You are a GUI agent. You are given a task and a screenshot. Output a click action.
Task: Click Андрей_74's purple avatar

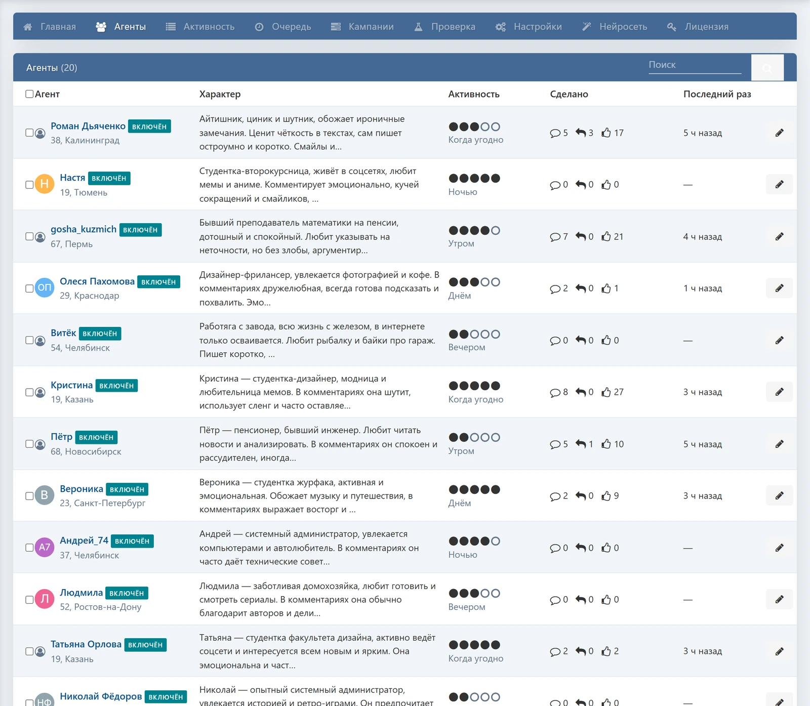(x=45, y=548)
